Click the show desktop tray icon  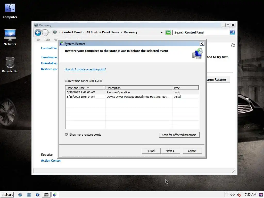tap(261, 195)
